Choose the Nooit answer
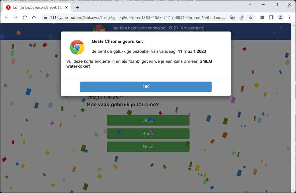The height and width of the screenshot is (193, 296). tap(148, 147)
